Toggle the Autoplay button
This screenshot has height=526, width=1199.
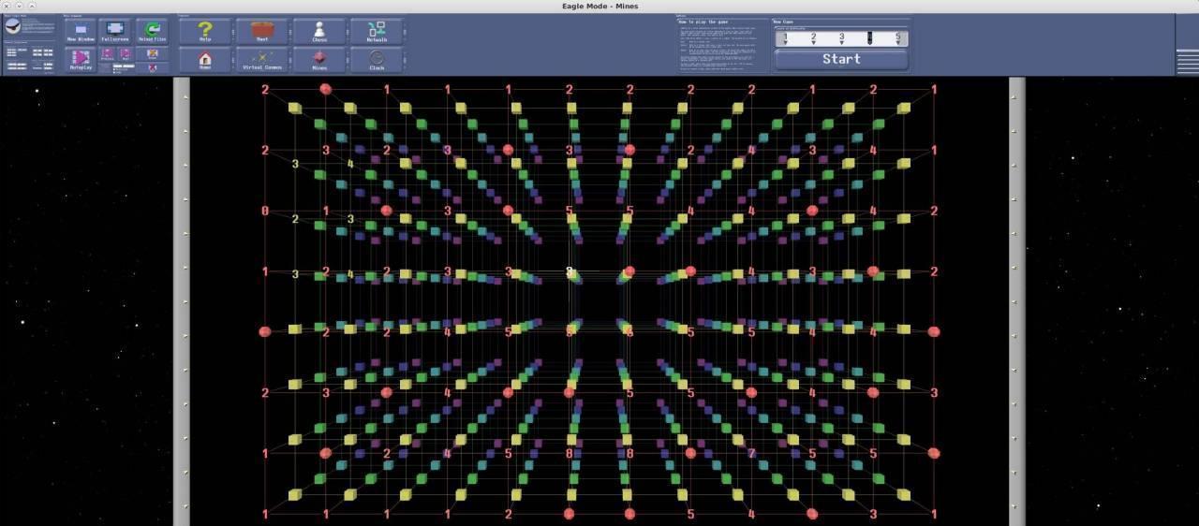click(x=80, y=60)
